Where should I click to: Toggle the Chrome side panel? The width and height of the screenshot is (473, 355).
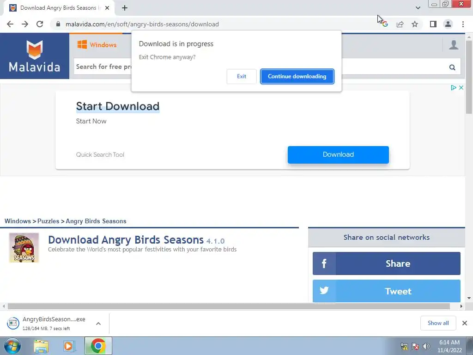(x=433, y=24)
